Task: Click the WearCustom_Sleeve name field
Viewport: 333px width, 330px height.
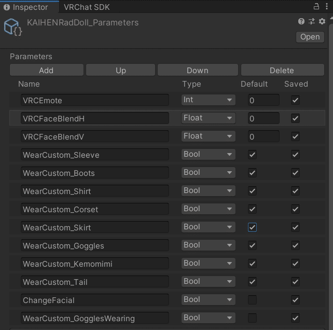Action: pos(95,155)
